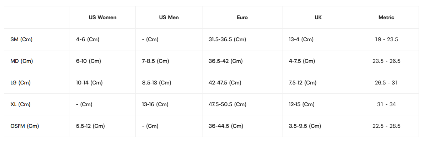This screenshot has width=430, height=148.
Task: Click the US Women column header
Action: click(x=102, y=17)
